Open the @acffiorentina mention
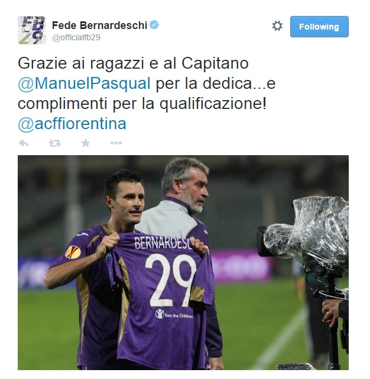 click(x=72, y=124)
